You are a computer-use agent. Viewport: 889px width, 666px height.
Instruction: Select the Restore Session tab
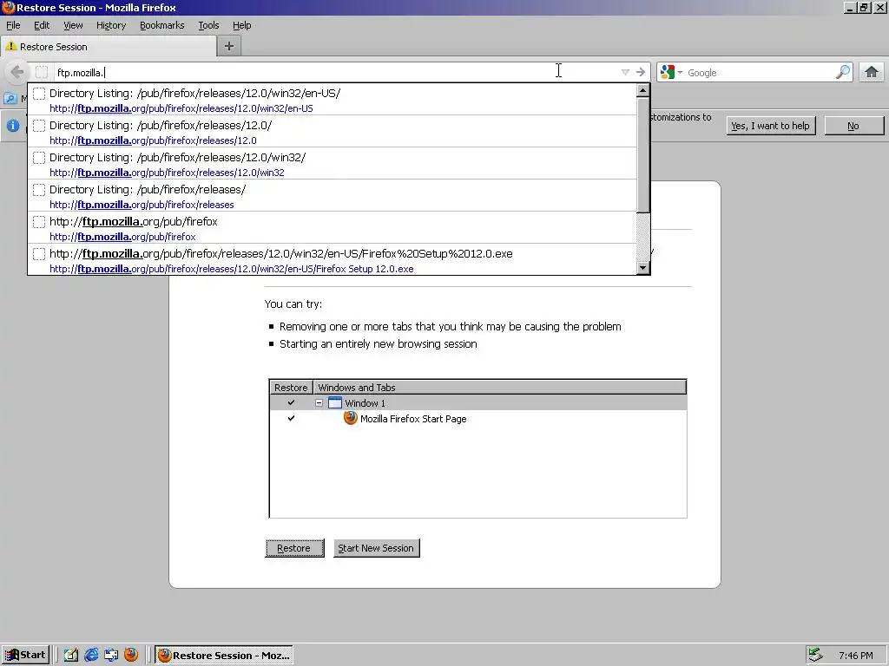pyautogui.click(x=109, y=47)
